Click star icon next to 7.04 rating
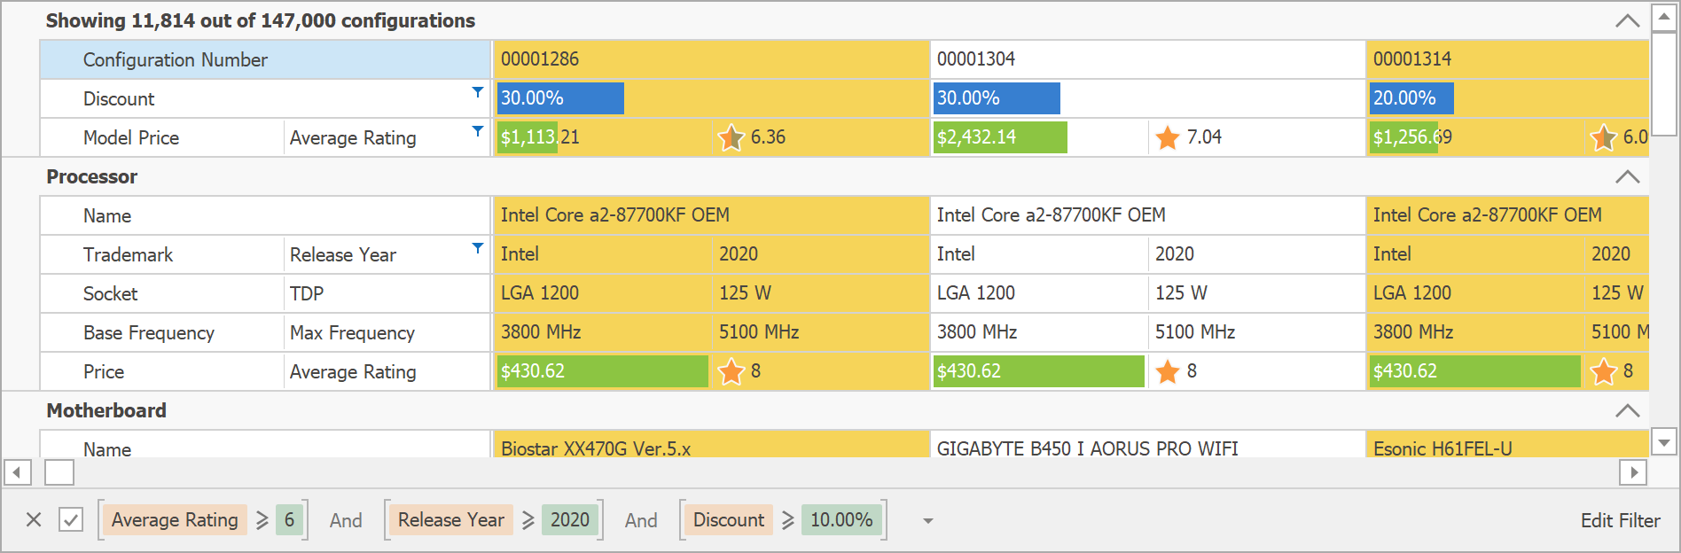Viewport: 1681px width, 553px height. pos(1168,137)
